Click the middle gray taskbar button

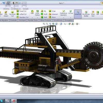click(8, 101)
